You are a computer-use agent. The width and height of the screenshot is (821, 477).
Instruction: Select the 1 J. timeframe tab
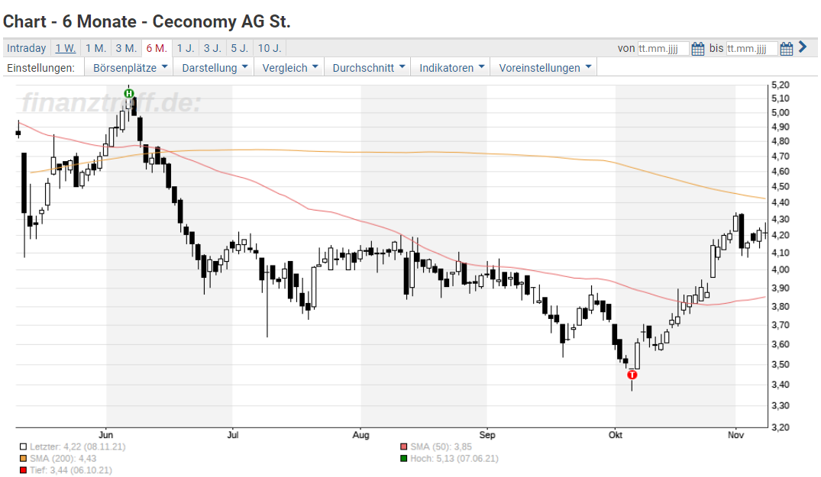(186, 48)
